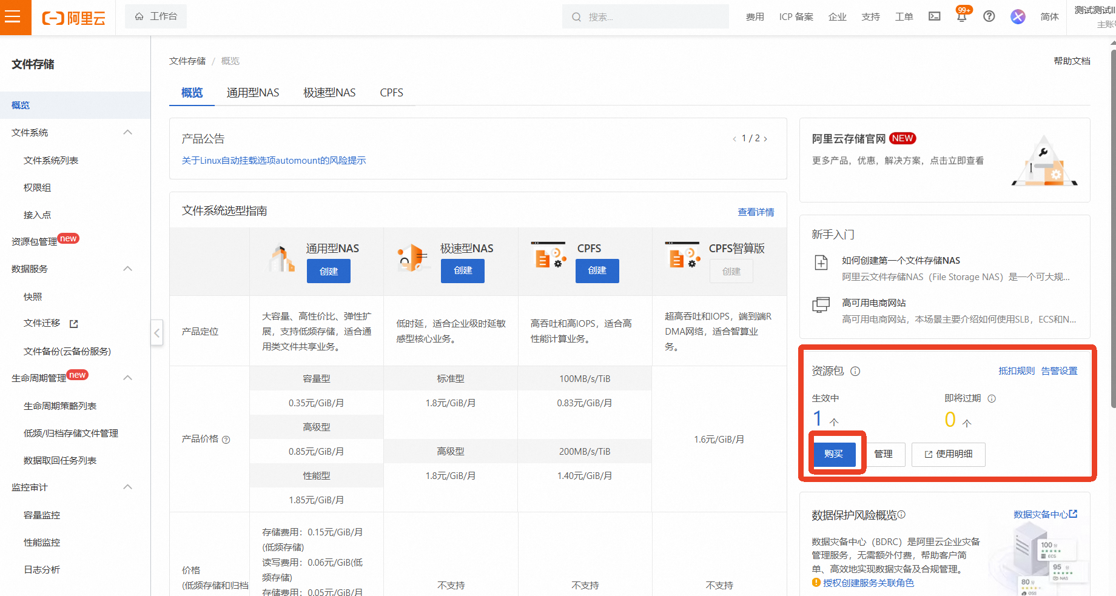Open the 工单 top menu

coord(904,17)
